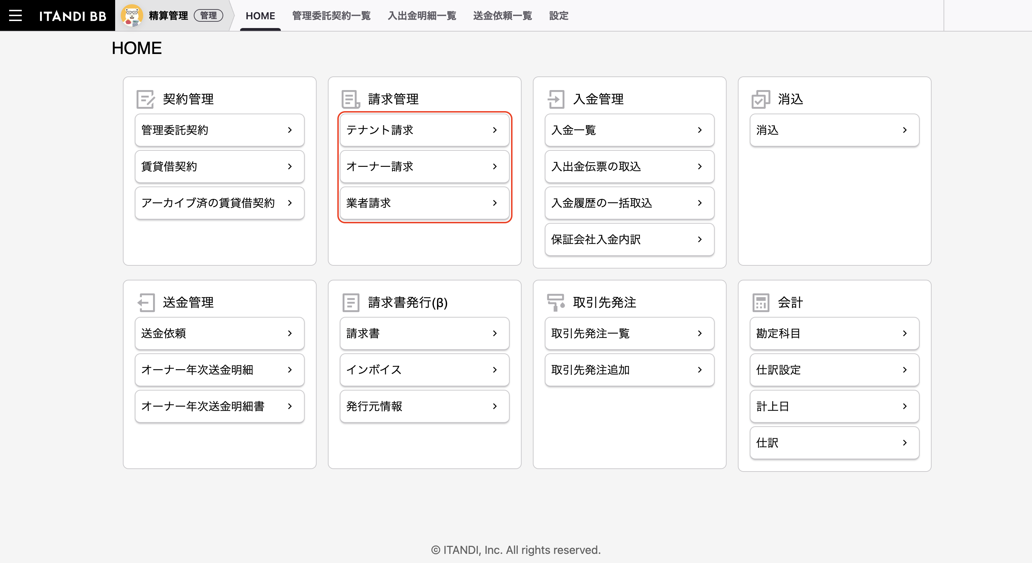Open 勘定科目 button
Screen dimensions: 1032x563
834,333
